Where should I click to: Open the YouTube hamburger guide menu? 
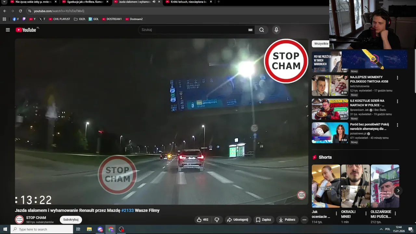point(8,30)
